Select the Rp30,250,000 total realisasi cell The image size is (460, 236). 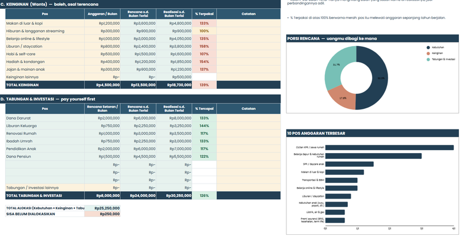coord(174,196)
